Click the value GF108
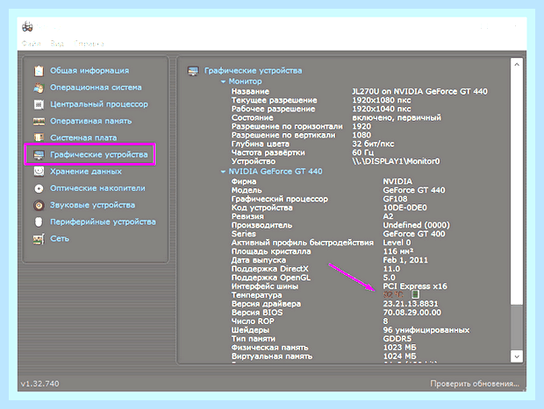544x409 pixels. click(395, 199)
